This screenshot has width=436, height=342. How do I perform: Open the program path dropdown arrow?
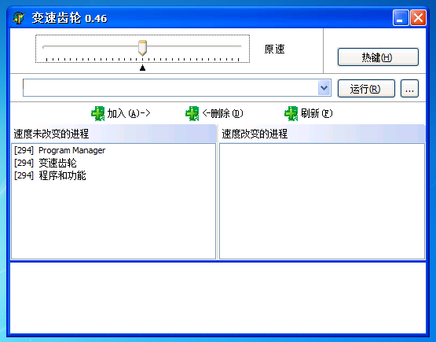[x=324, y=88]
